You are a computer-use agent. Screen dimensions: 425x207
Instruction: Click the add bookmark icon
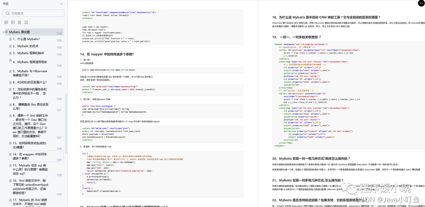(20, 22)
